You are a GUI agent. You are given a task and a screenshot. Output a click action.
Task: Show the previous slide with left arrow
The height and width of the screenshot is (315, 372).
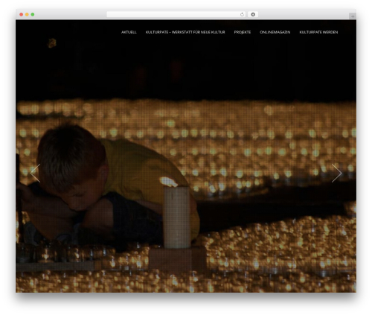tap(35, 173)
